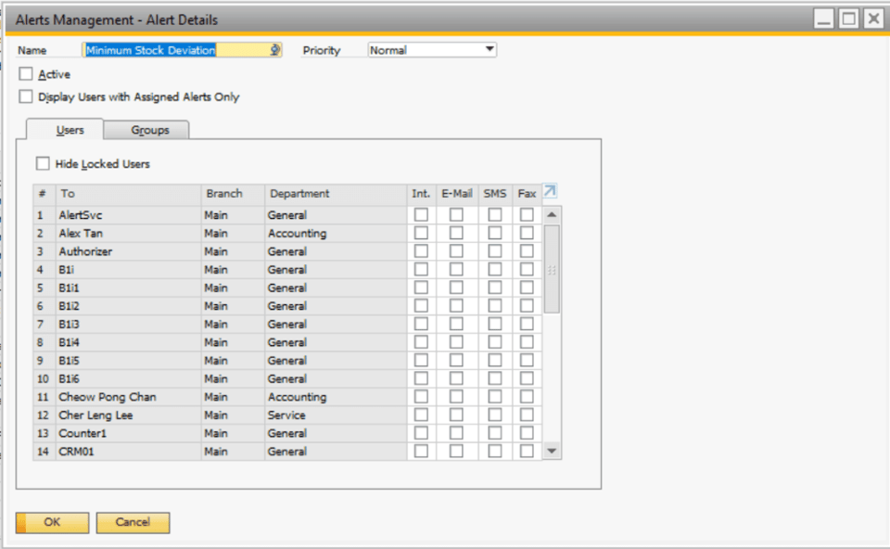Tick Fax checkbox for B1i row 4

pos(527,269)
